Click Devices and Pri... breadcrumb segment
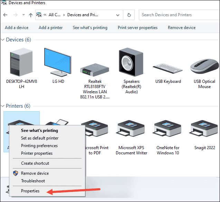 coord(83,15)
